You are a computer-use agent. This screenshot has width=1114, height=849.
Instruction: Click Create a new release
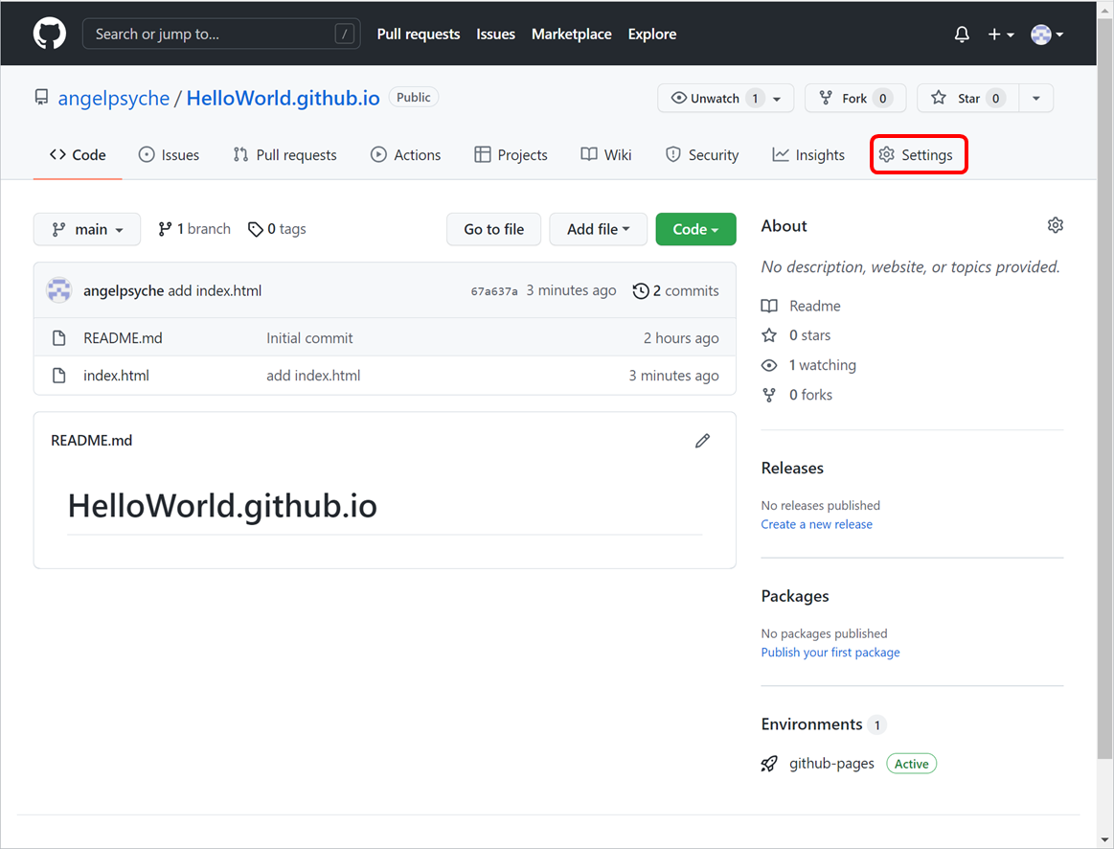click(816, 524)
